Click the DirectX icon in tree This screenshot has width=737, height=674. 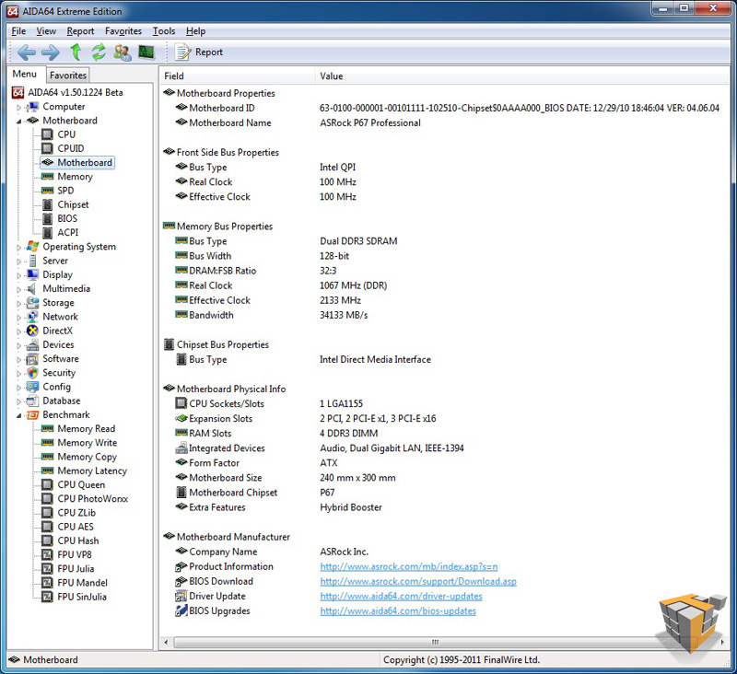pyautogui.click(x=32, y=331)
